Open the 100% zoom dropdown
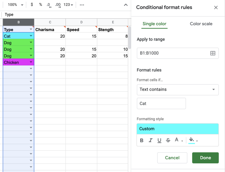This screenshot has height=172, width=225. pyautogui.click(x=15, y=5)
